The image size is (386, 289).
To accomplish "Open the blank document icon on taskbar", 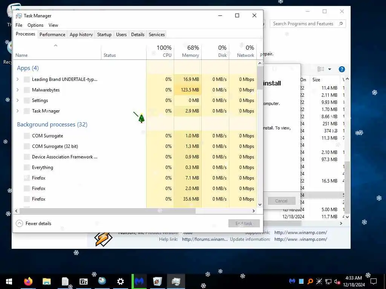I will point(65,281).
